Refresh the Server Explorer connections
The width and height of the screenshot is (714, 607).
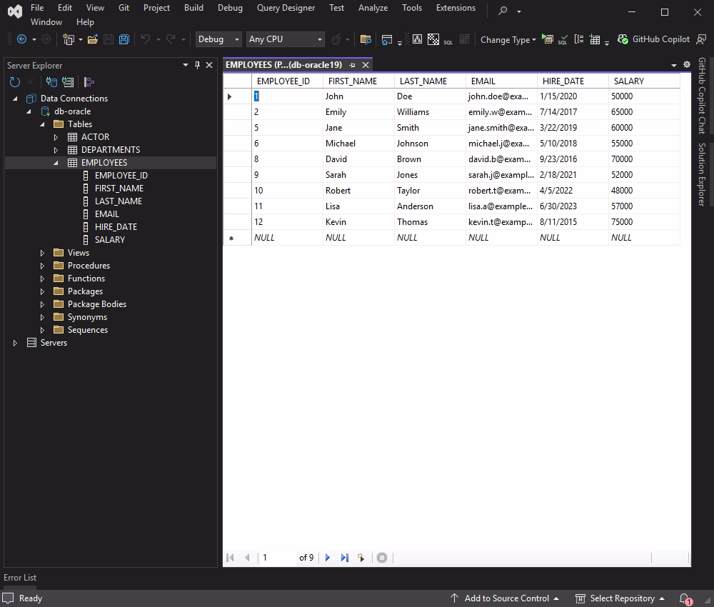pyautogui.click(x=14, y=81)
